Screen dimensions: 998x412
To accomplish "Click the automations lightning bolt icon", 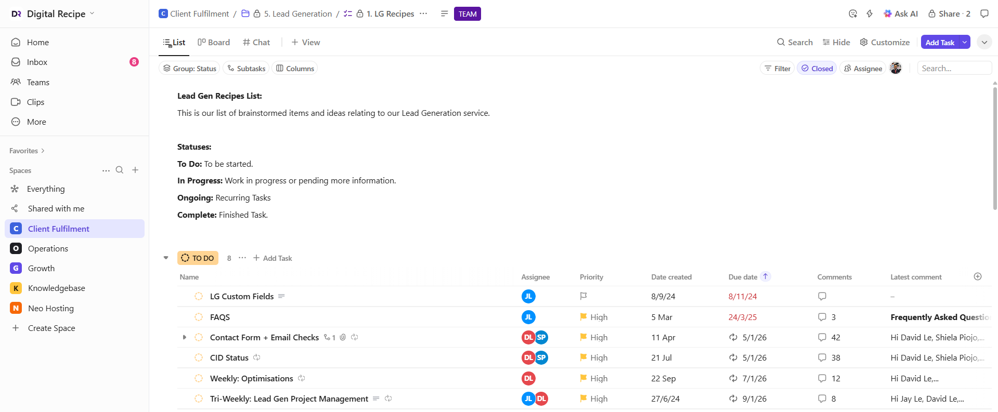I will tap(870, 14).
